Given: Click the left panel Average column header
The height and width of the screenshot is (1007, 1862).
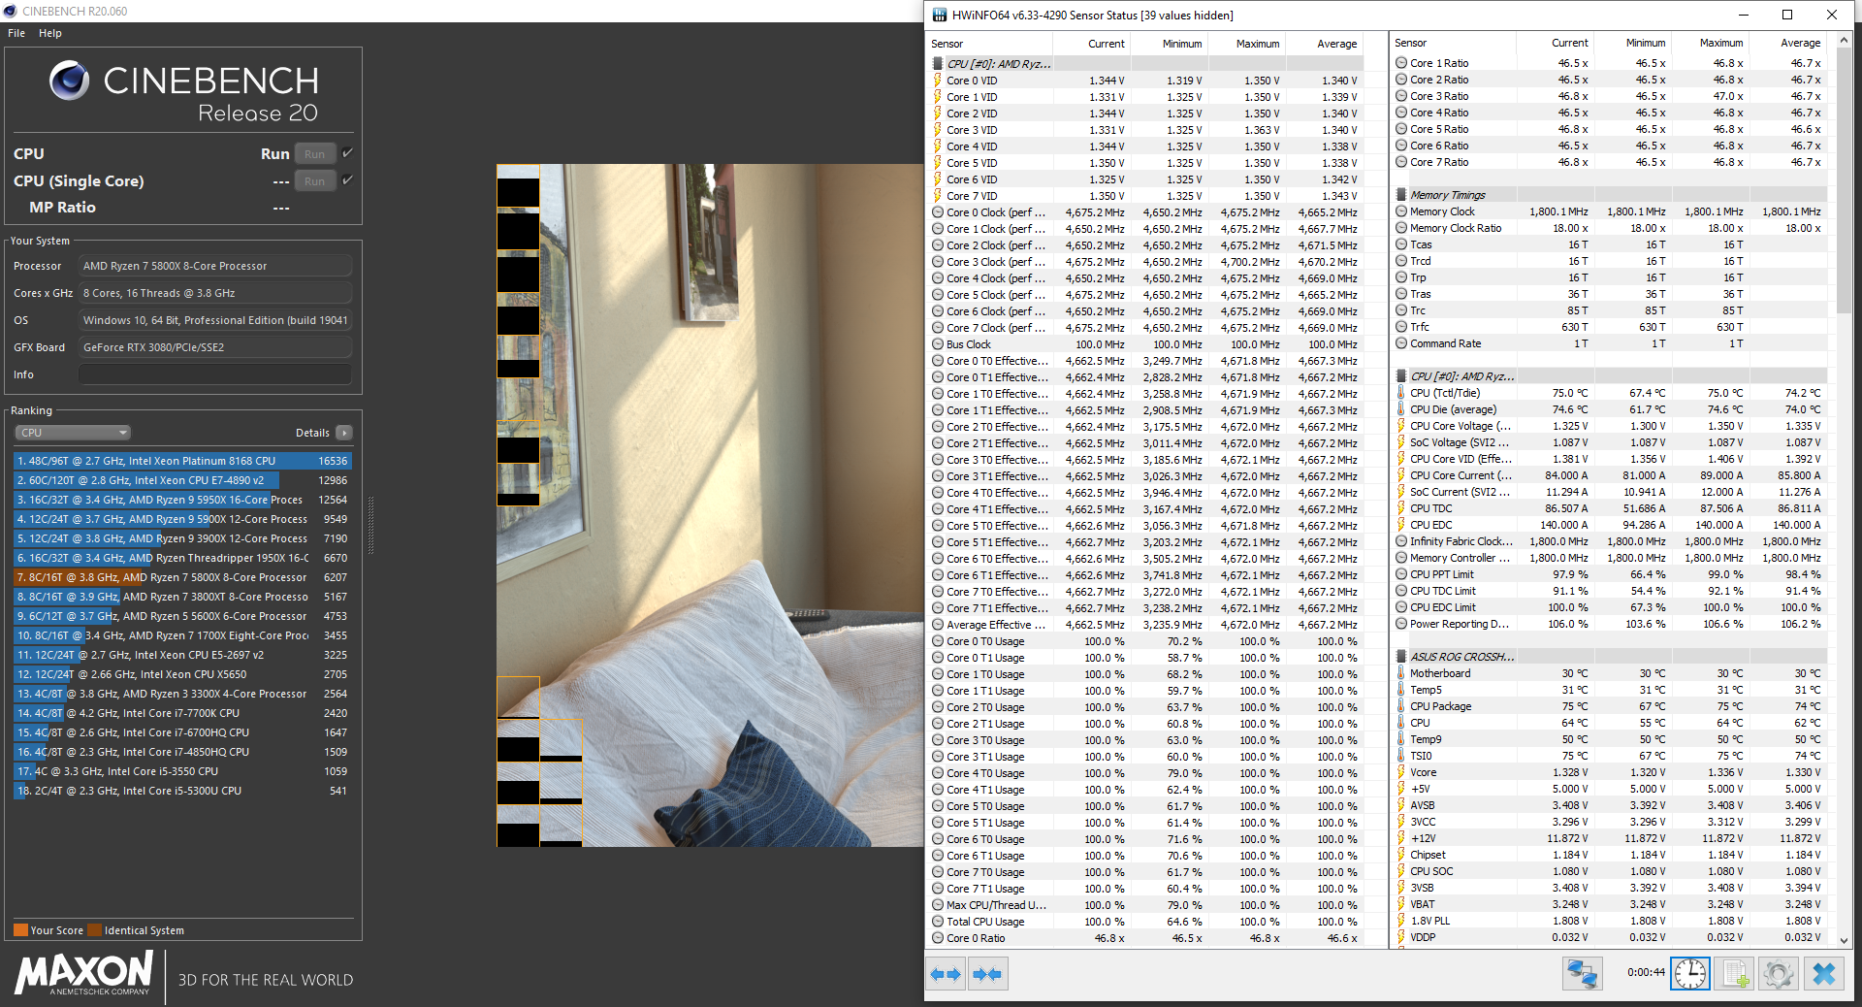Looking at the screenshot, I should (1326, 44).
